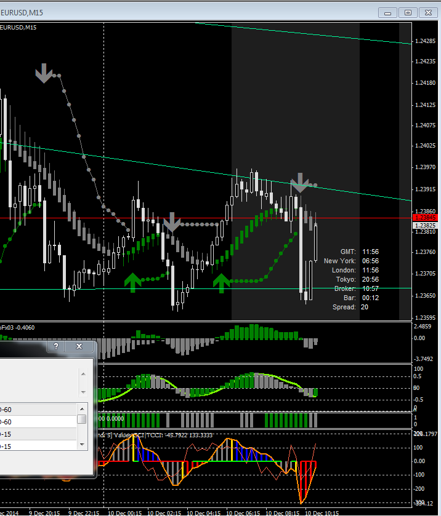This screenshot has width=441, height=516.
Task: Close the EURUSD,M15 chart window
Action: [428, 12]
